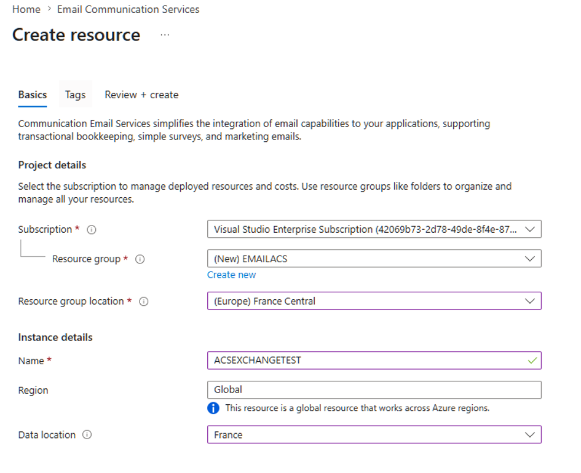
Task: Show the Subscription info tooltip icon
Action: (92, 230)
